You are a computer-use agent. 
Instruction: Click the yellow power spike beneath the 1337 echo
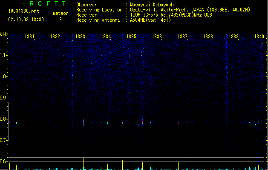point(178,166)
